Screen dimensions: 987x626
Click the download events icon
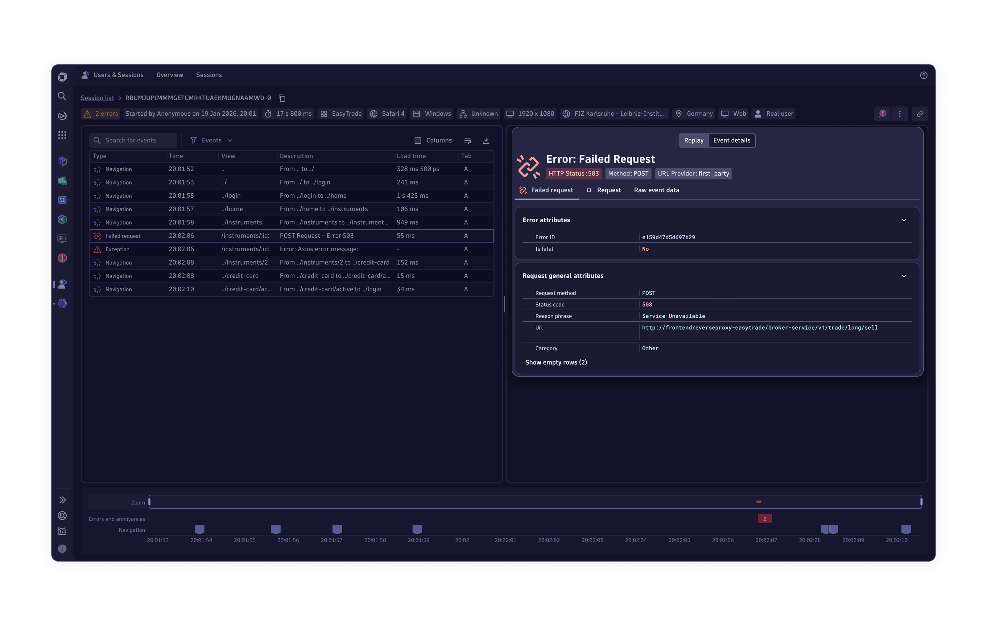(486, 141)
